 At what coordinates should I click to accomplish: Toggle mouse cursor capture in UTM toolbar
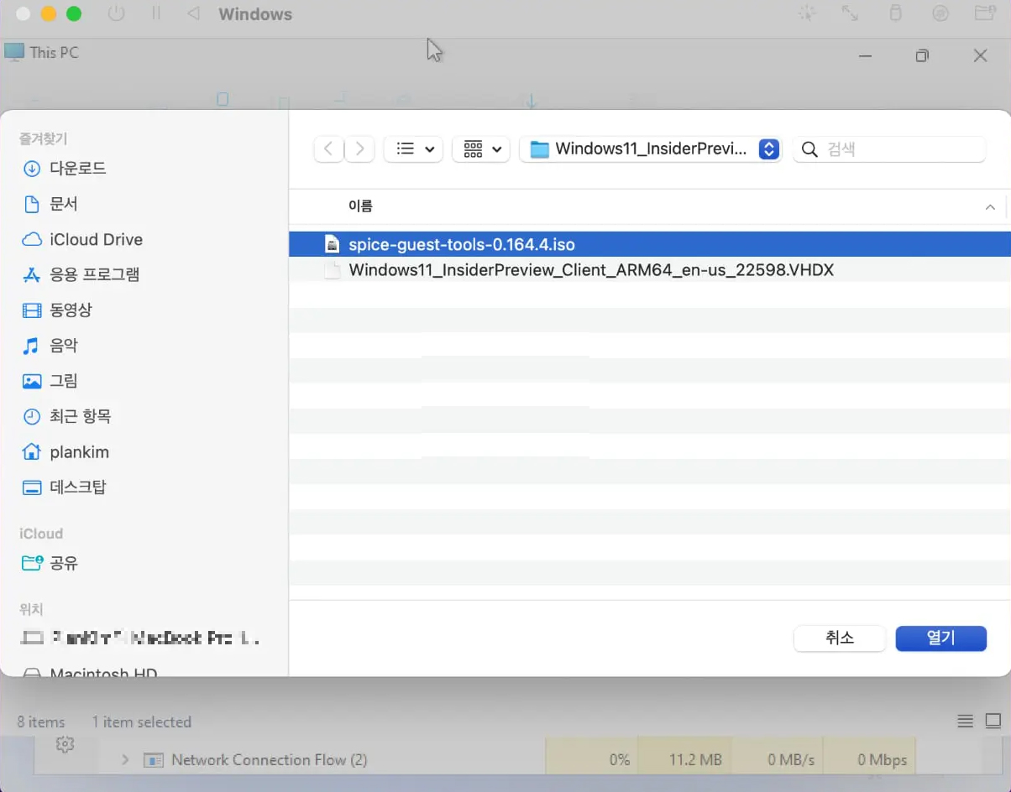coord(806,13)
